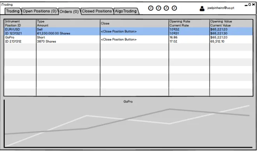257x151 pixels.
Task: Click the second clock icon from the left
Action: click(x=158, y=8)
